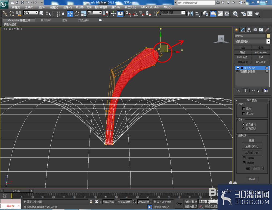
Task: Select the Rotate tool
Action: pos(77,14)
